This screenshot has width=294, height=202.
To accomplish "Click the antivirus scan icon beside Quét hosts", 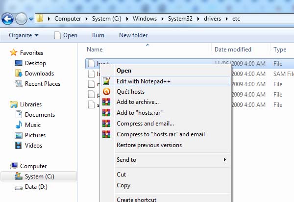I will [106, 92].
